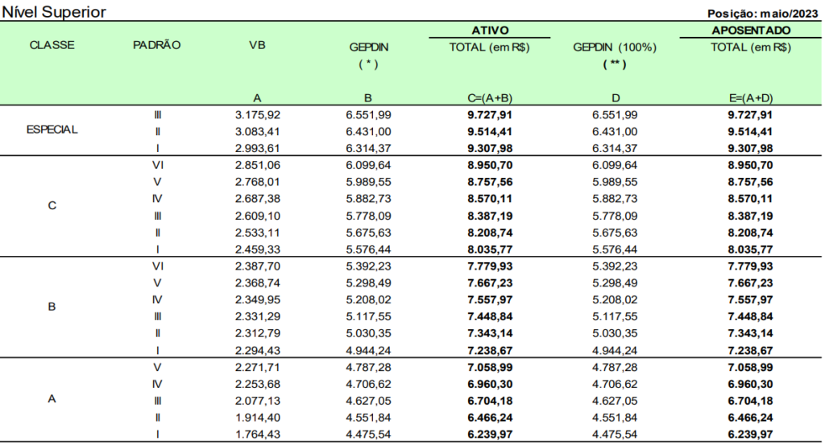This screenshot has height=445, width=825.
Task: Click the VB value 2.851,06
Action: 258,163
